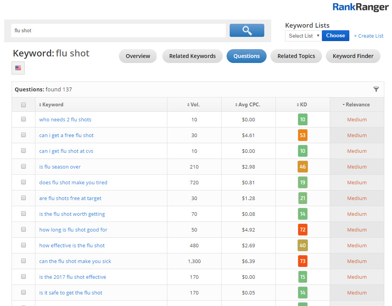The width and height of the screenshot is (392, 306).
Task: Click the '+ Create List' link
Action: pos(369,36)
